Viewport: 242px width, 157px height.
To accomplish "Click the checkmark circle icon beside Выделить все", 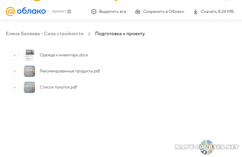I will 94,12.
